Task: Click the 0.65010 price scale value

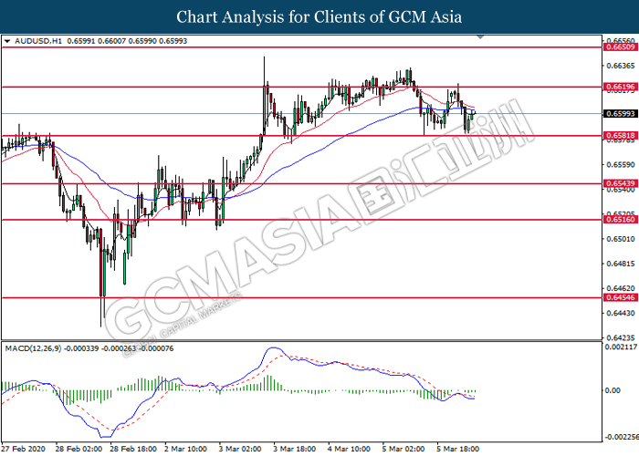Action: (x=620, y=239)
